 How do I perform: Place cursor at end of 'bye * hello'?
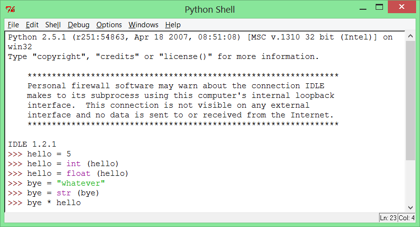(81, 203)
